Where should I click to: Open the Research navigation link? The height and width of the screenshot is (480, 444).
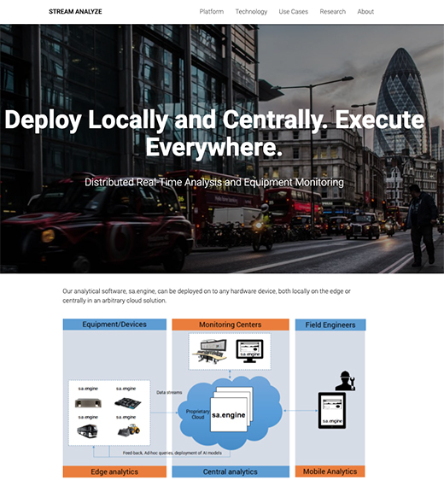click(x=333, y=12)
